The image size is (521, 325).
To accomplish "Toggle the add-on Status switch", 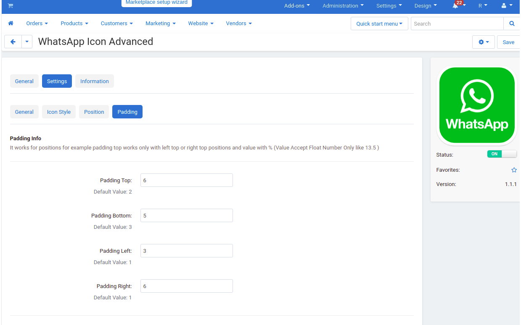I will (502, 154).
